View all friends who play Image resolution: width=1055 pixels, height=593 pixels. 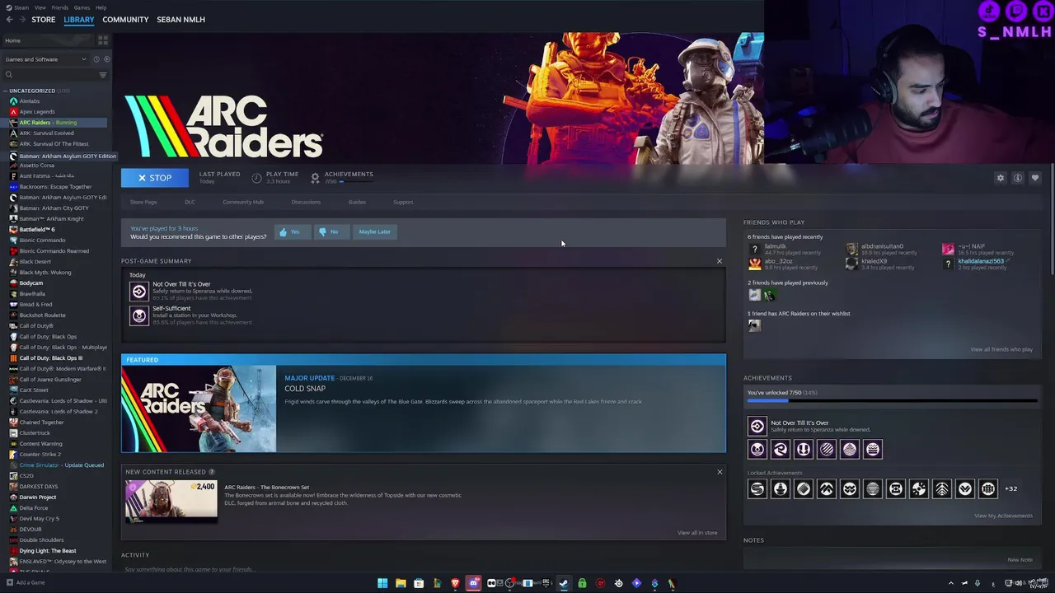pos(1001,349)
